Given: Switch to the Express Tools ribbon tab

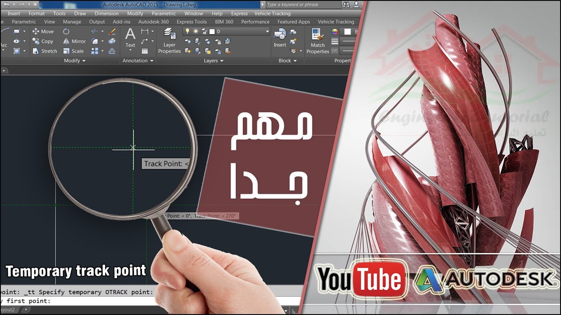Looking at the screenshot, I should click(x=192, y=22).
